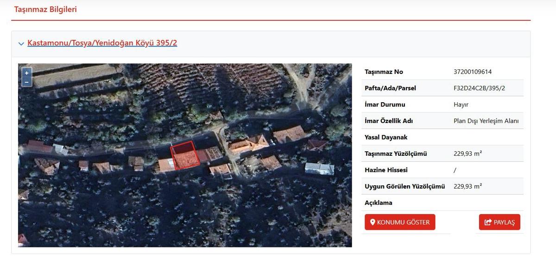The width and height of the screenshot is (556, 258).
Task: Click the Açıklama row label
Action: click(x=378, y=203)
